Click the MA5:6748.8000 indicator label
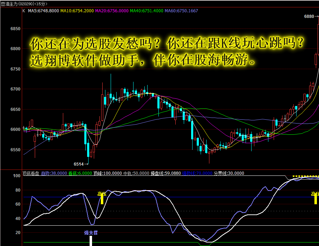Image resolution: width=319 pixels, height=246 pixels. click(43, 11)
